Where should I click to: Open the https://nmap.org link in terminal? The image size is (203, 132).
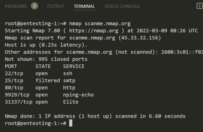tap(94, 31)
